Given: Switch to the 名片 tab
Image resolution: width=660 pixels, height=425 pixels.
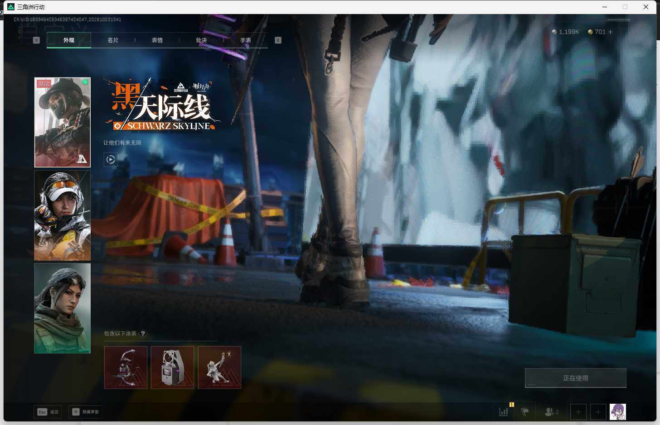Looking at the screenshot, I should [x=113, y=40].
